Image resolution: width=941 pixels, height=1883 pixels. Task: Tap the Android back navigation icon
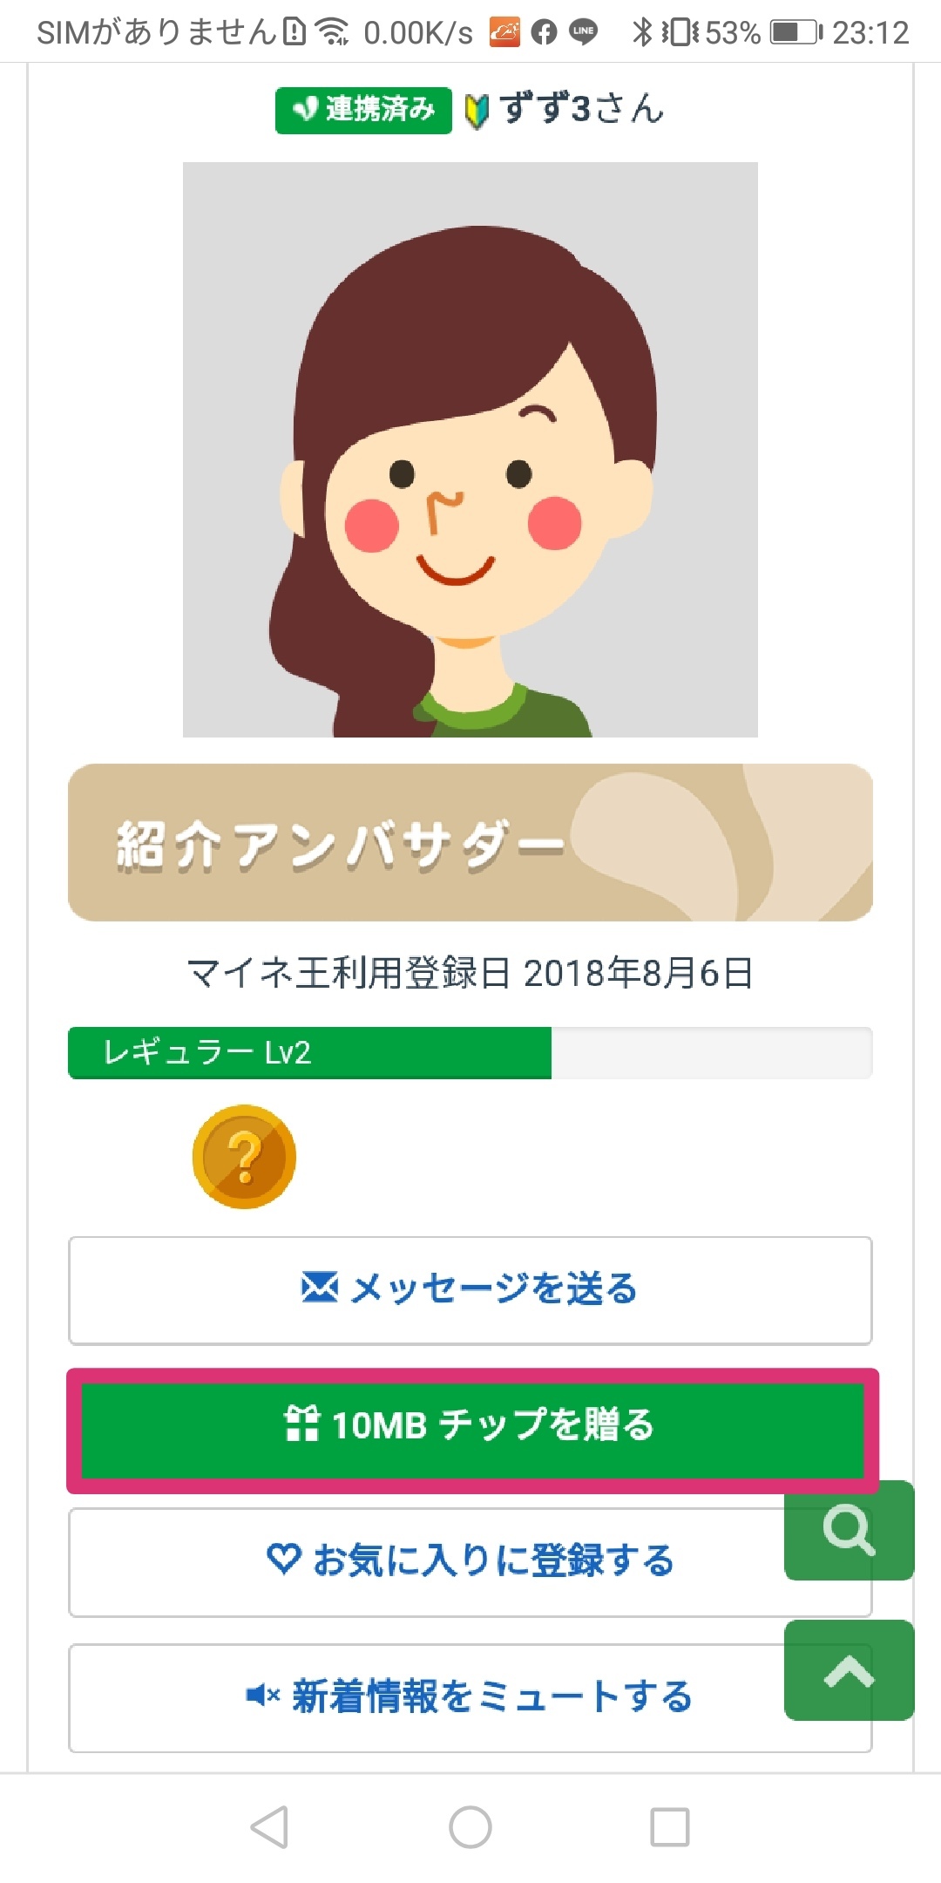tap(269, 1826)
